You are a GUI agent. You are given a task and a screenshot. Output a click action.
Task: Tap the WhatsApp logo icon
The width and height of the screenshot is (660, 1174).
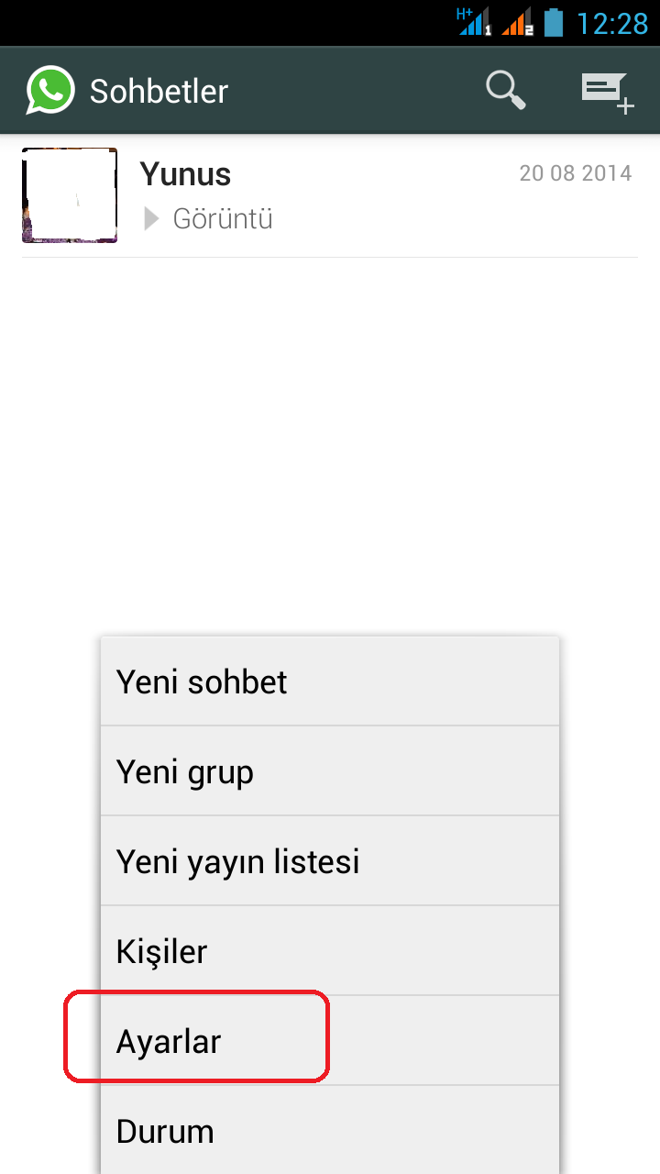49,91
